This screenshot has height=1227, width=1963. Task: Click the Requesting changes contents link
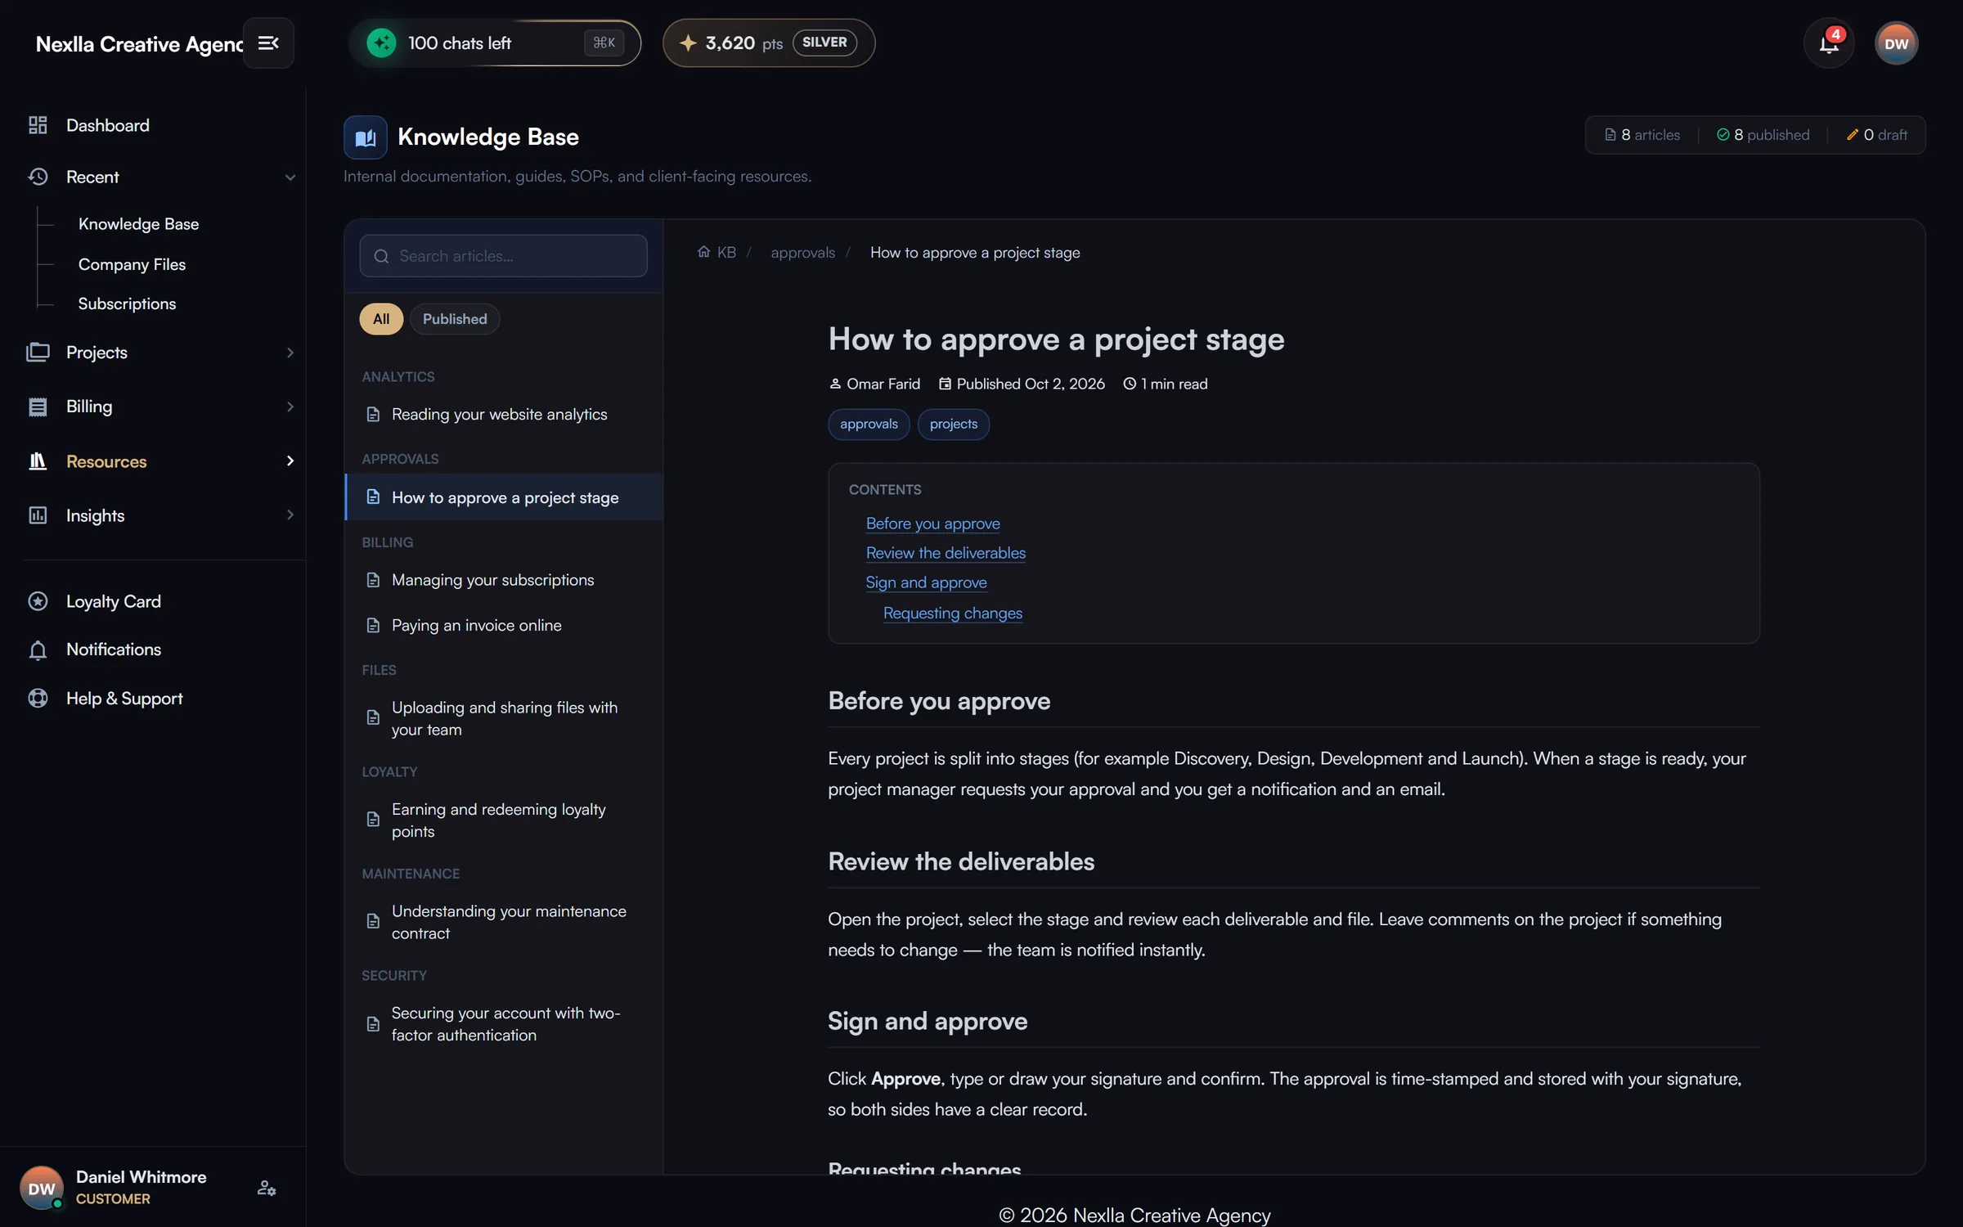(953, 613)
